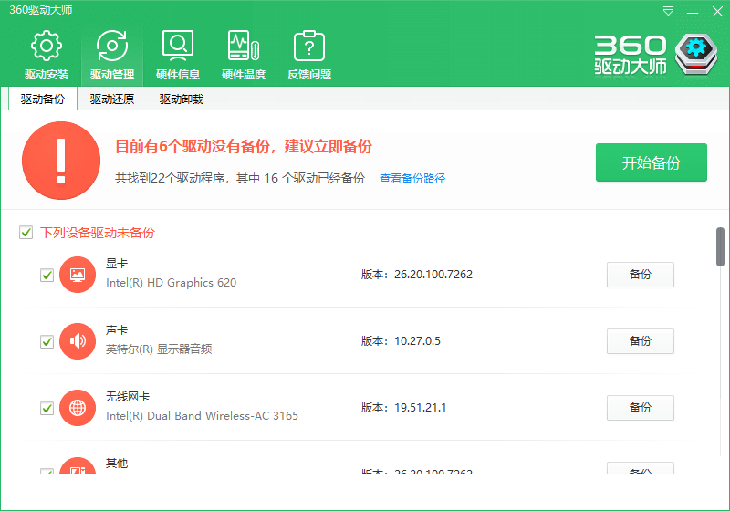The height and width of the screenshot is (511, 730).
Task: Close the 360驱动大师 window
Action: (717, 11)
